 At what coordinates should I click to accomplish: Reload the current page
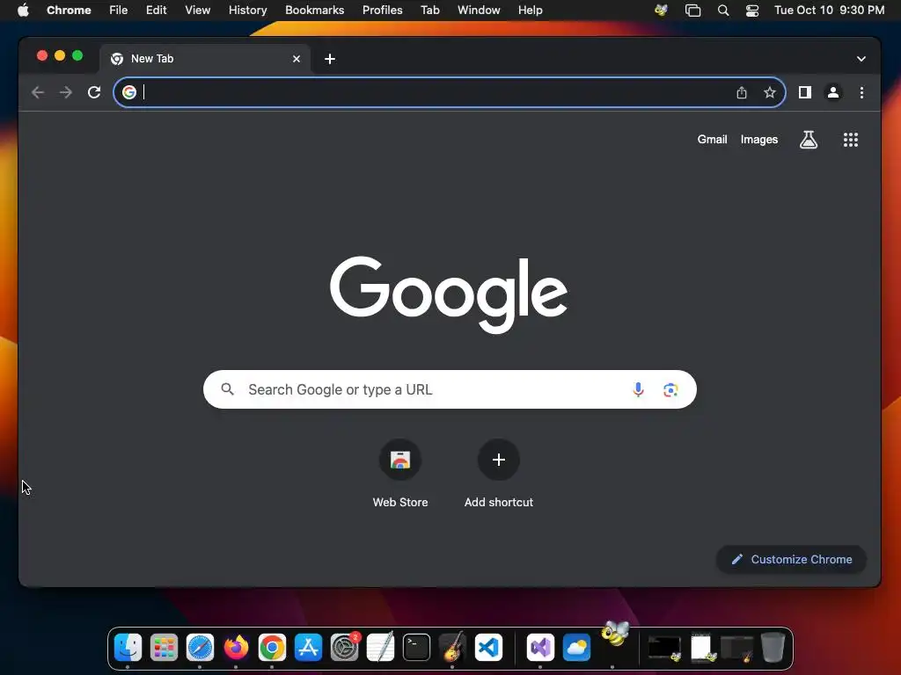(94, 92)
